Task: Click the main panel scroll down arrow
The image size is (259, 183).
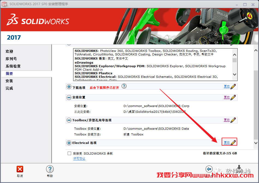Action: coord(256,143)
